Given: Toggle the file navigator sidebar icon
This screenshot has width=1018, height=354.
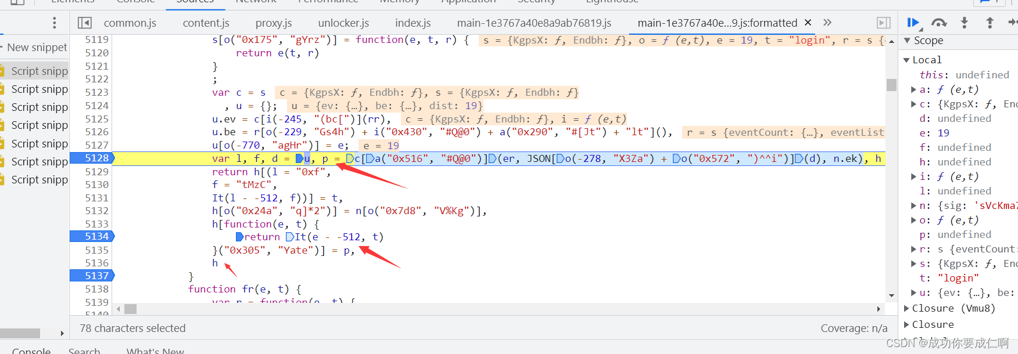Looking at the screenshot, I should [x=85, y=23].
